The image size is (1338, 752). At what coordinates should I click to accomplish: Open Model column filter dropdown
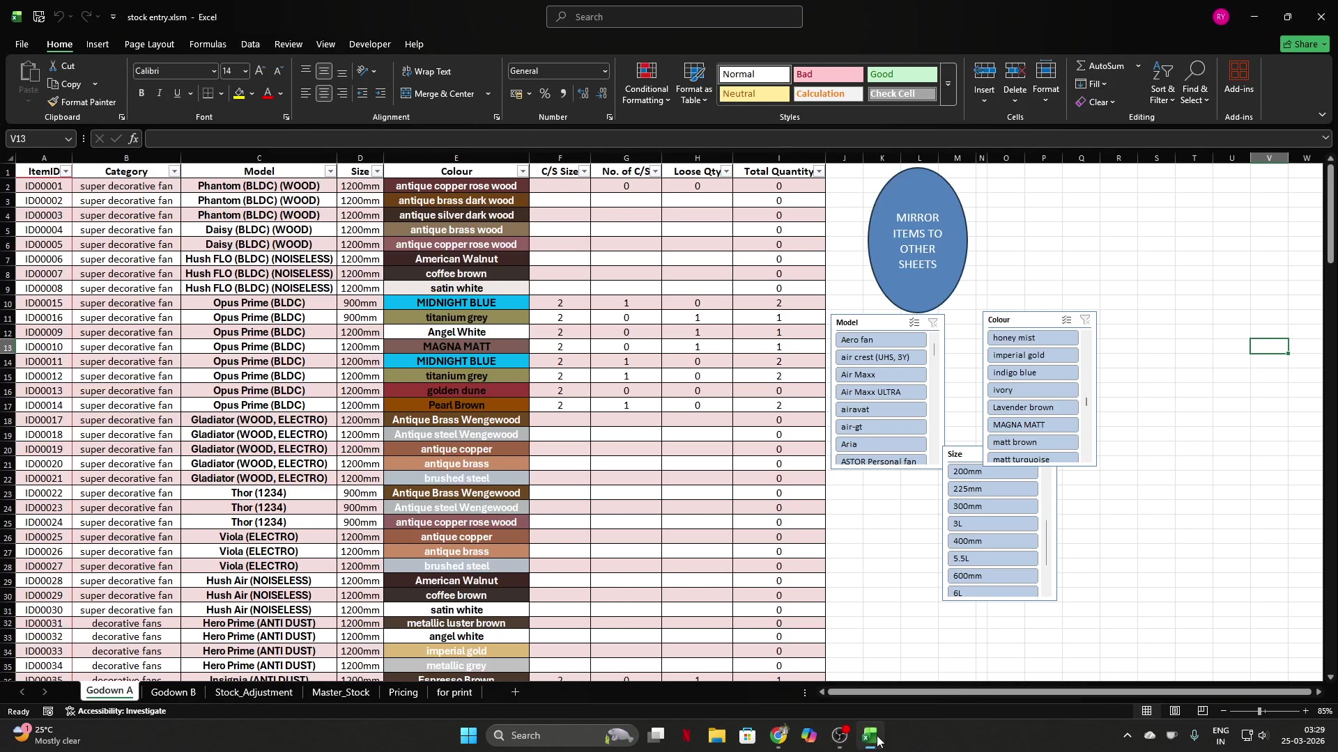click(330, 171)
